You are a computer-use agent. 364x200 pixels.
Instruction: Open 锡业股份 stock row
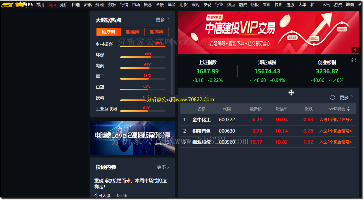point(268,142)
